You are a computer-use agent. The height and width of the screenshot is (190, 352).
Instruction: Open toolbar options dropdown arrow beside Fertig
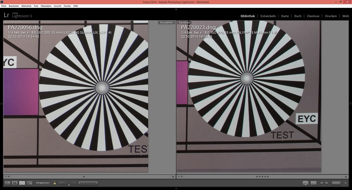[x=345, y=183]
